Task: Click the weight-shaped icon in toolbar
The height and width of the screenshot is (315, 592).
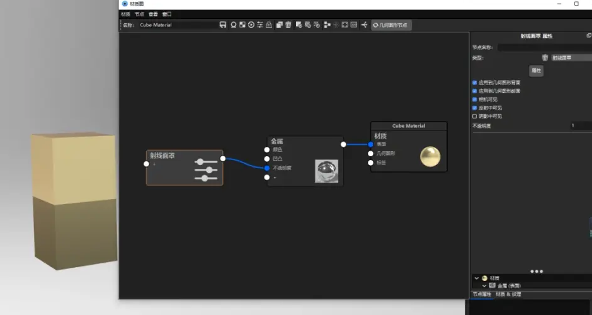Action: (x=269, y=25)
